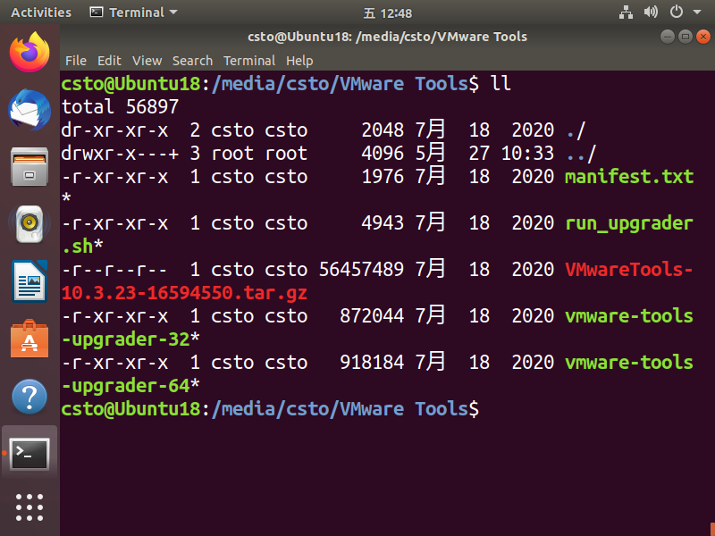Click the VMwareTools- red file name
Viewport: 715px width, 536px height.
(x=629, y=270)
